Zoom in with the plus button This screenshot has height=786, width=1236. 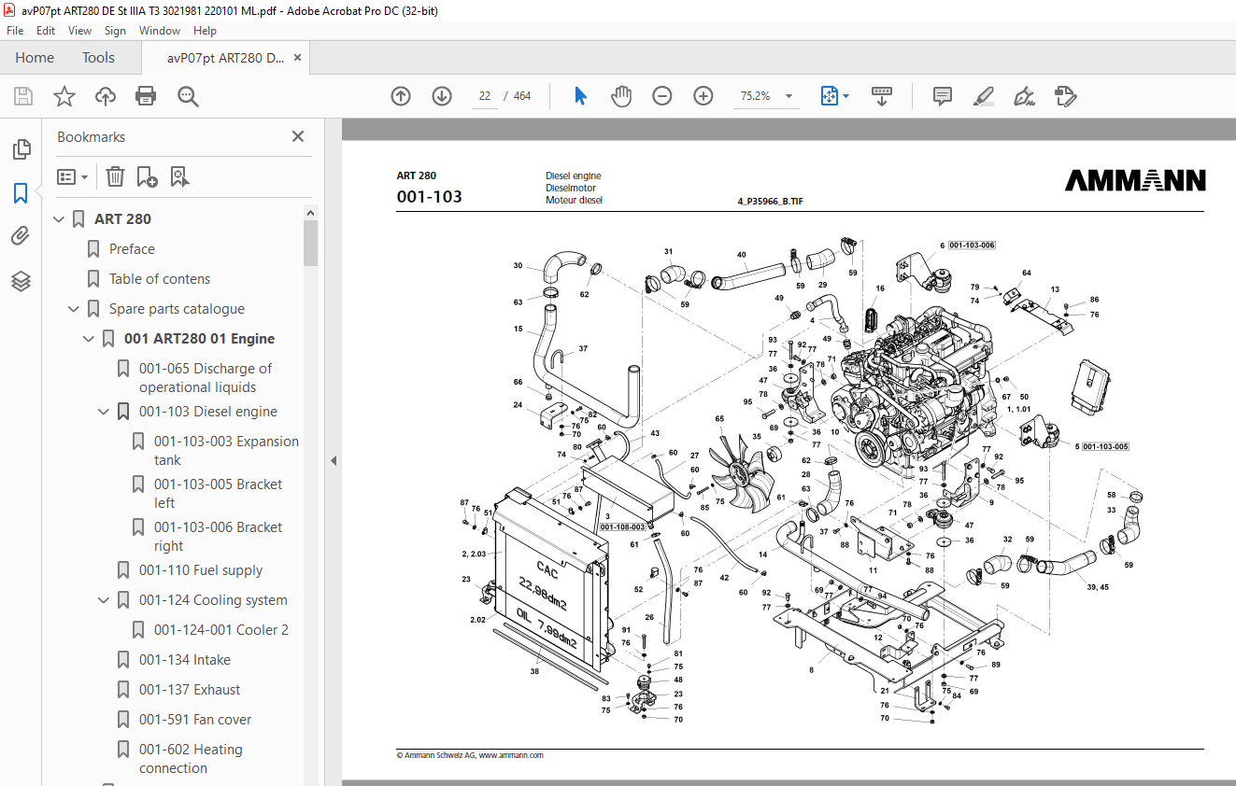703,96
